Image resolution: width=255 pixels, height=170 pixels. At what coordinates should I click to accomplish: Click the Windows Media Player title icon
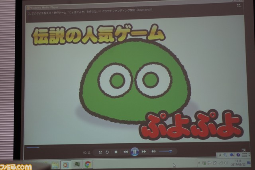[28, 8]
